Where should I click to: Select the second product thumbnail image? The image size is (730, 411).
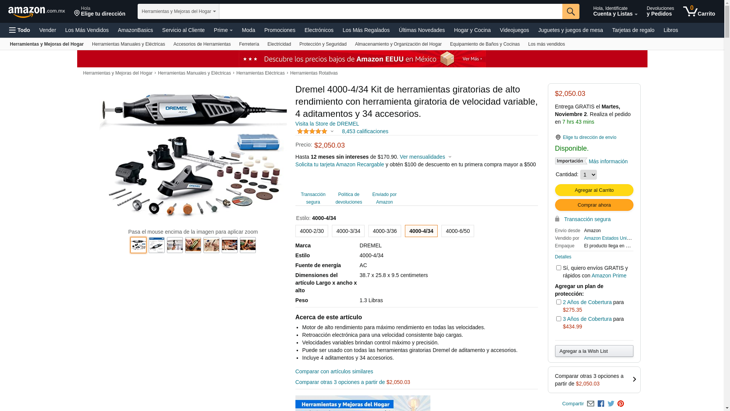157,245
